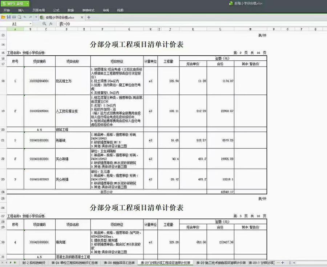327x267 pixels.
Task: Expand the quick access toolbar dropdown
Action: point(36,17)
